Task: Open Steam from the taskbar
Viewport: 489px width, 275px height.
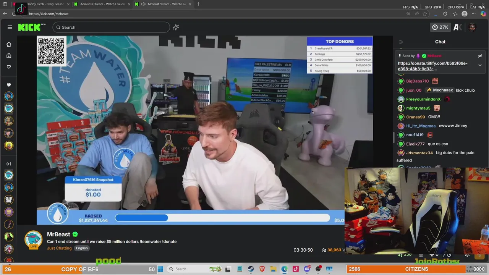Action: [x=251, y=269]
